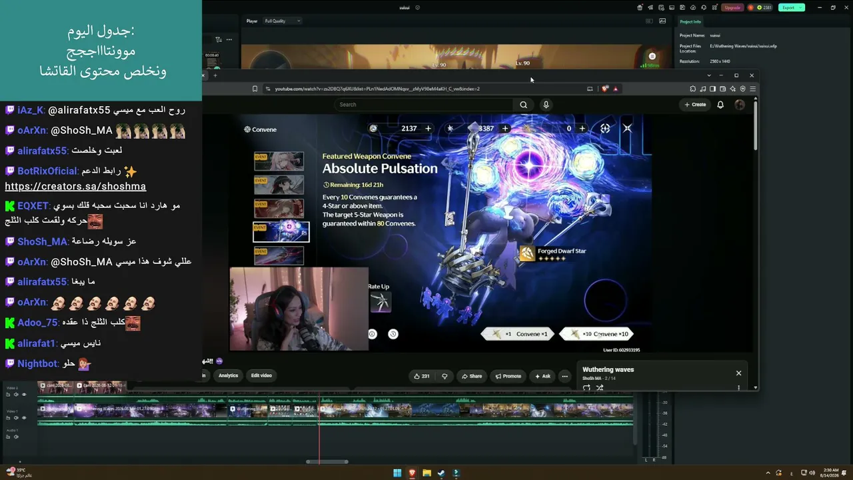Click the dislike thumbs-down button
Image resolution: width=853 pixels, height=480 pixels.
[444, 376]
